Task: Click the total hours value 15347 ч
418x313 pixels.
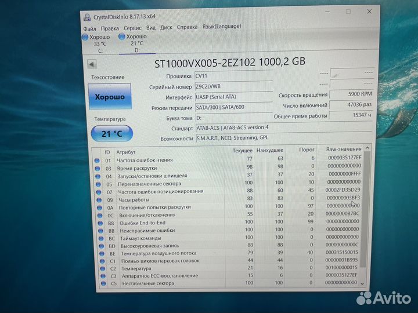Action: tap(351, 115)
